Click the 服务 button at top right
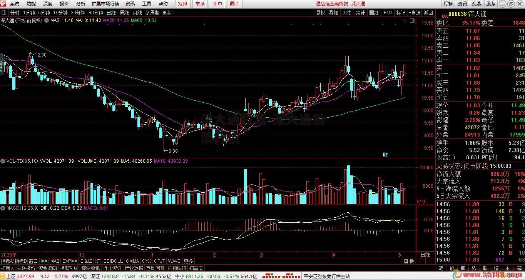Viewport: 525px width, 280px height. [491, 3]
